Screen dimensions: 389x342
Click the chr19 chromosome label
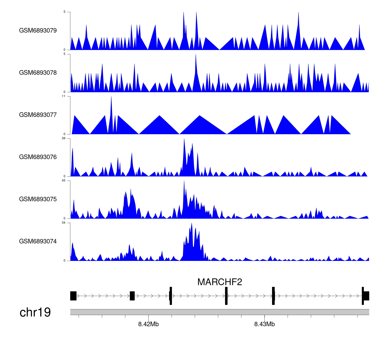35,312
